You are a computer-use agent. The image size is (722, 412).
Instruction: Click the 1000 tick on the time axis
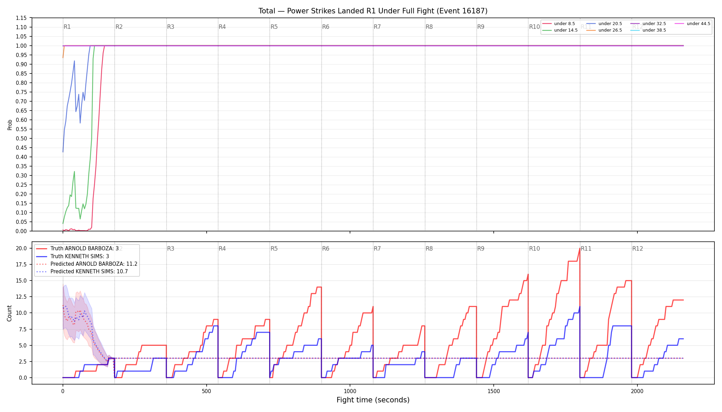click(x=350, y=391)
